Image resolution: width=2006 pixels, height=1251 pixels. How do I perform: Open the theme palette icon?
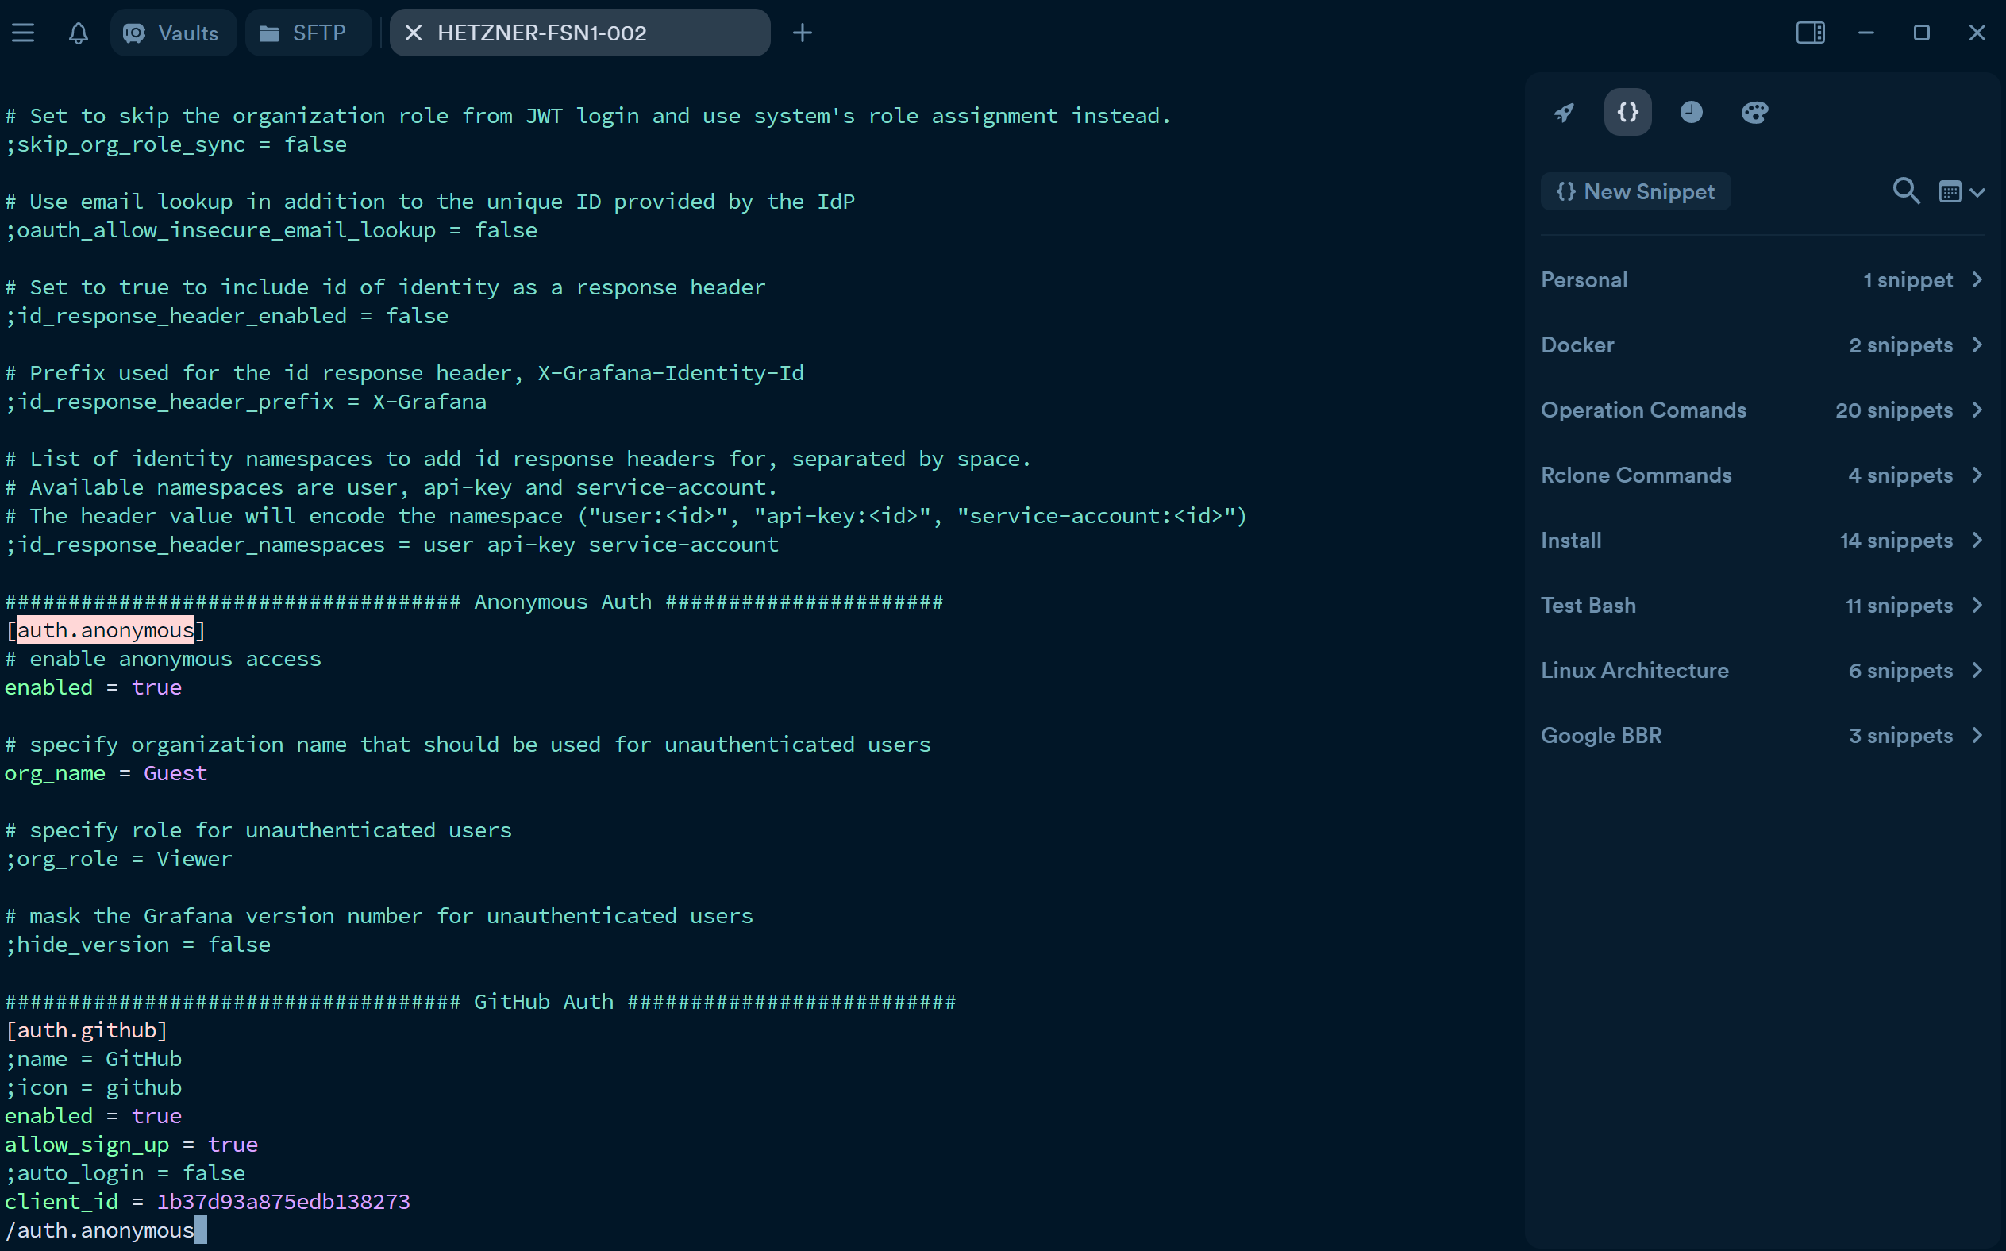pos(1754,113)
